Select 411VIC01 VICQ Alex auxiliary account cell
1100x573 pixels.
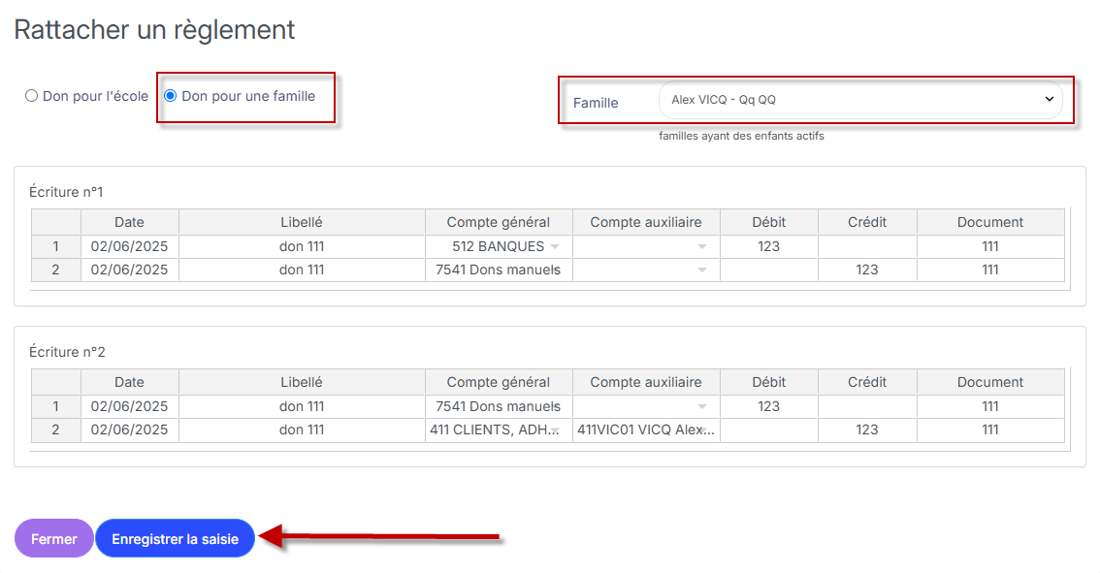tap(646, 430)
